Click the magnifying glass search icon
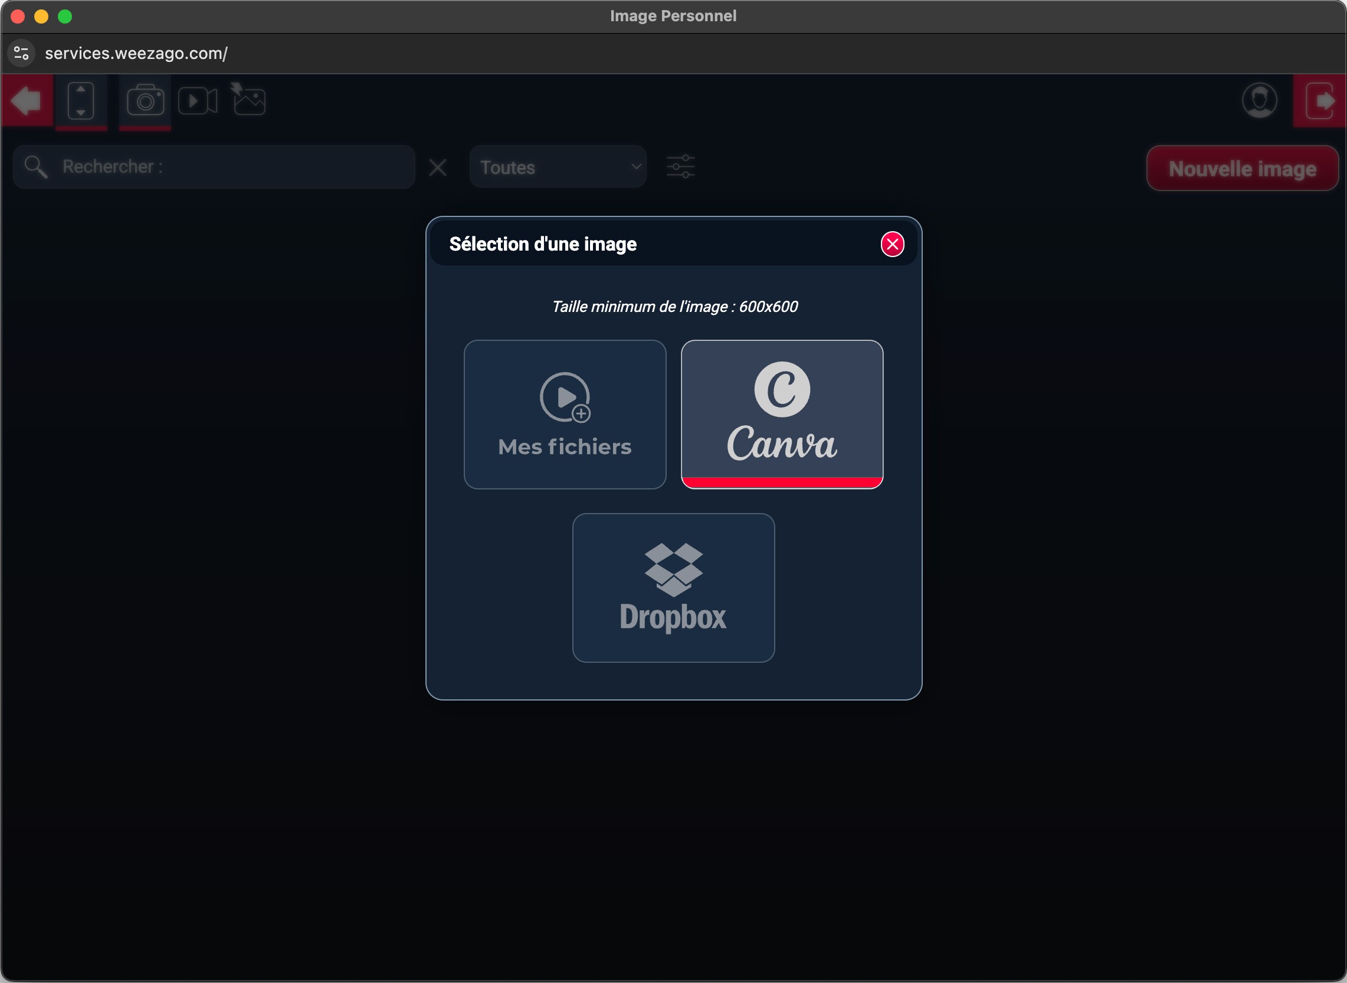Image resolution: width=1347 pixels, height=983 pixels. (x=35, y=167)
